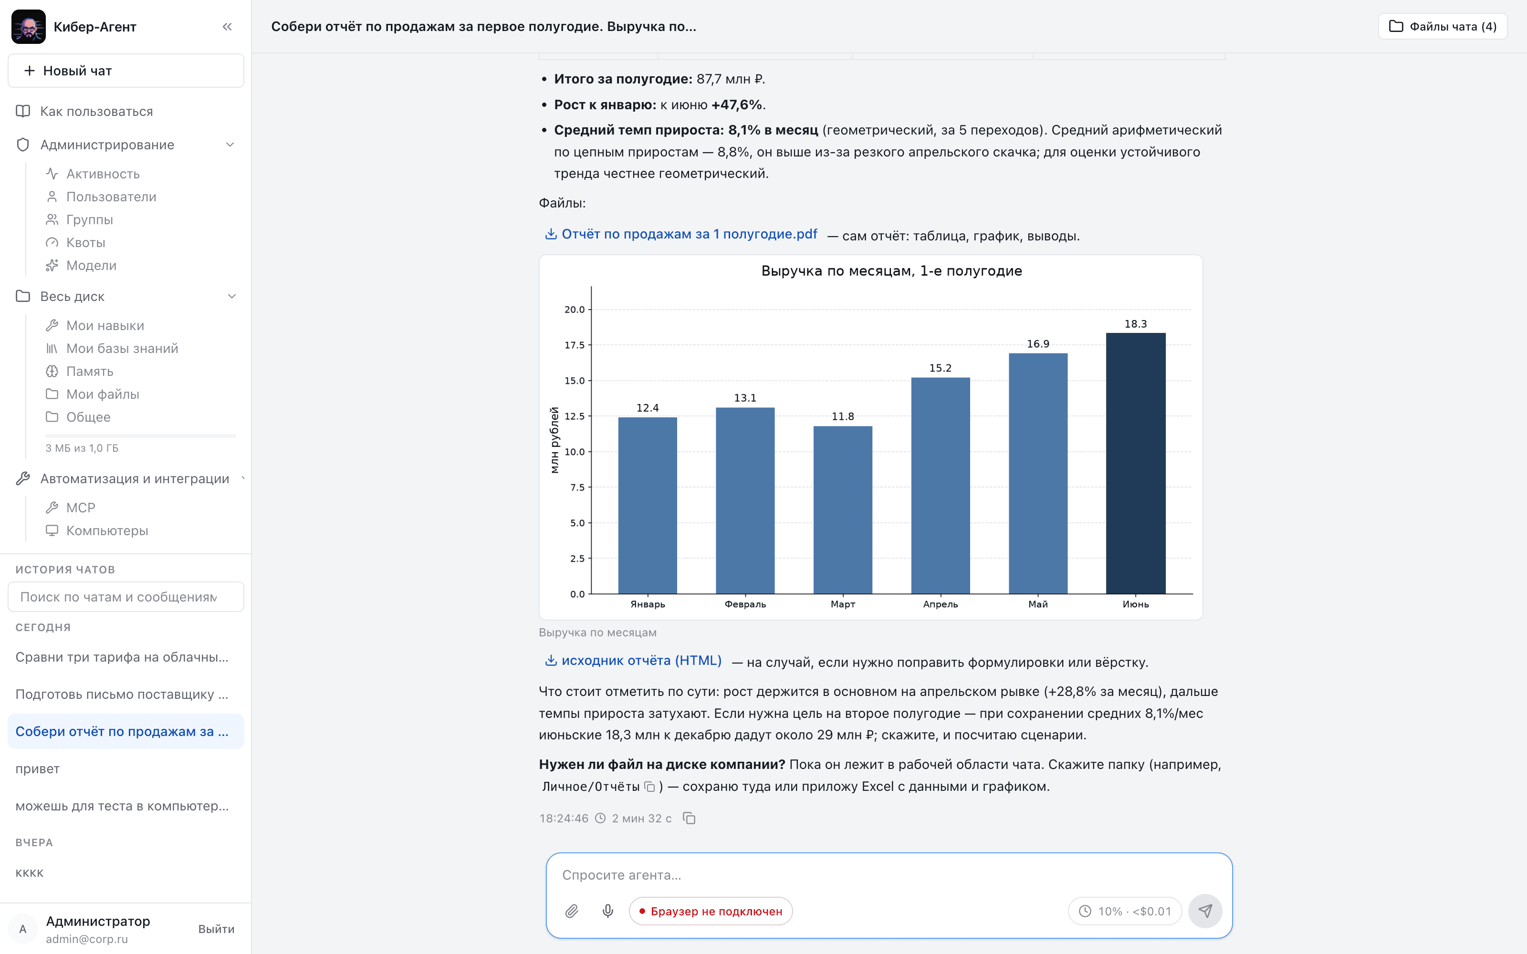This screenshot has width=1527, height=954.
Task: Select the active chat 'Собери отчёт по продажам за'
Action: (126, 731)
